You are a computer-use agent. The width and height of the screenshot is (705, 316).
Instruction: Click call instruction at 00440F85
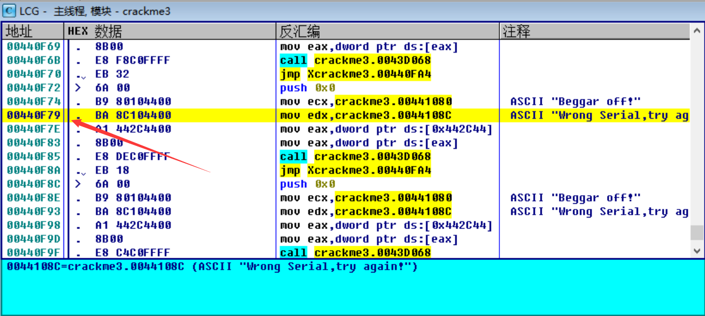coord(356,156)
